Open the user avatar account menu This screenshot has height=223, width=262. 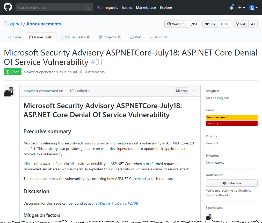point(253,8)
